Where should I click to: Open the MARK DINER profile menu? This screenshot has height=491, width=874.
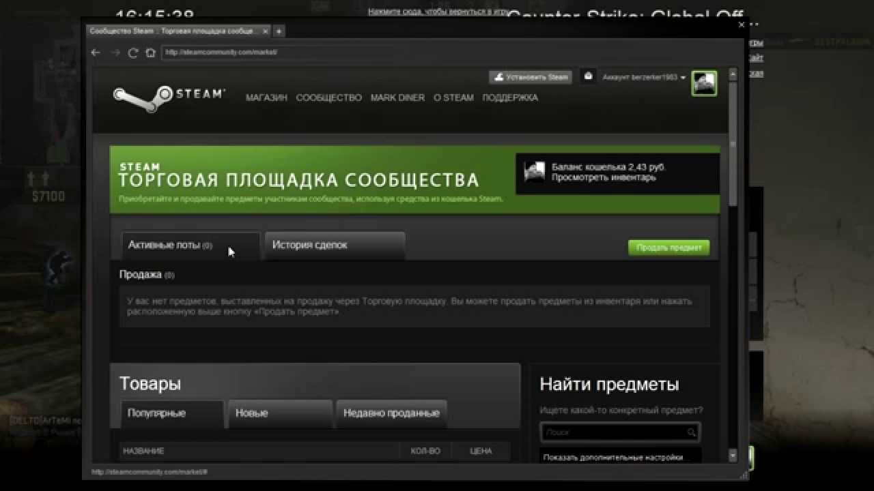397,98
